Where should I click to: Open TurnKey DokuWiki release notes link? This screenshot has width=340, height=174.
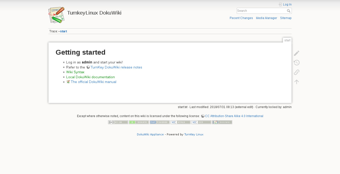116,67
